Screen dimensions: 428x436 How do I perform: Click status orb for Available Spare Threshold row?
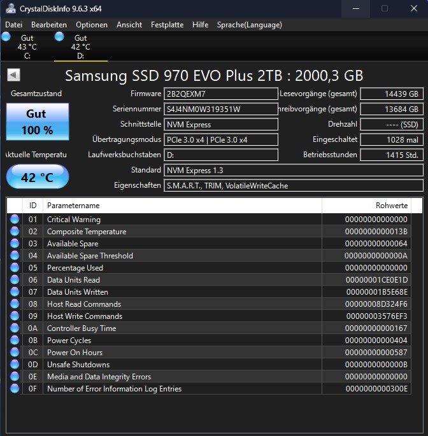pyautogui.click(x=15, y=255)
